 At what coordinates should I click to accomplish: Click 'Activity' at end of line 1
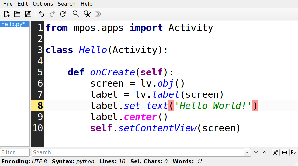[191, 28]
